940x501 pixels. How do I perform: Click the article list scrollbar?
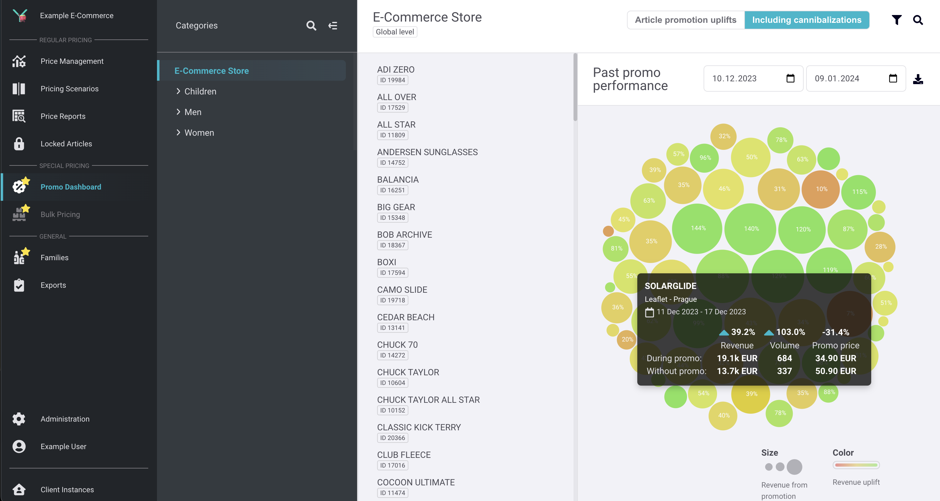[x=575, y=88]
